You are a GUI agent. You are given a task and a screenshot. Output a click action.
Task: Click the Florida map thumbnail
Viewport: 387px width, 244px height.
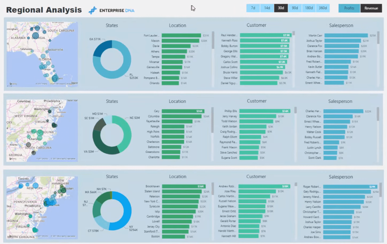pyautogui.click(x=42, y=54)
